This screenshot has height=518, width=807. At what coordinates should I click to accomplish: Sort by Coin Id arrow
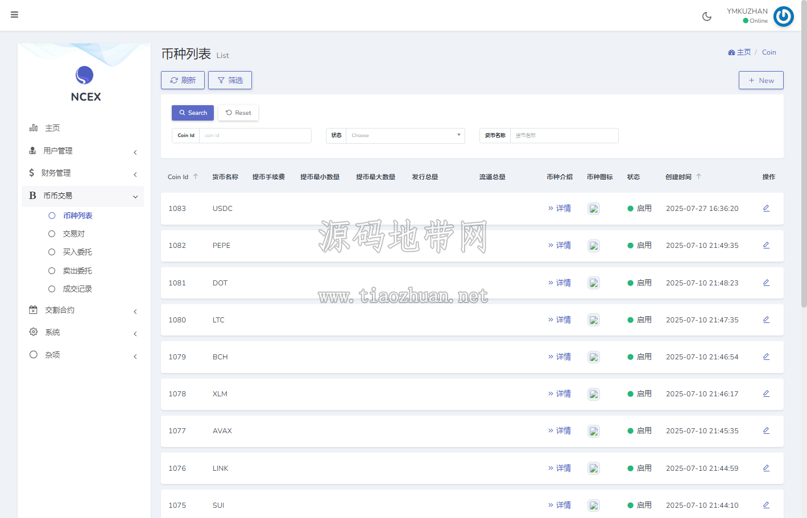pos(196,177)
